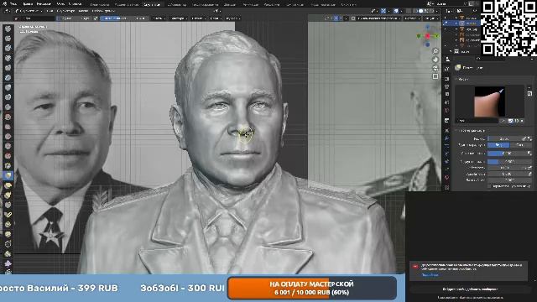Screen dimensions: 537x302
Task: Switch to the Layout workspace tab
Action: [100, 3]
